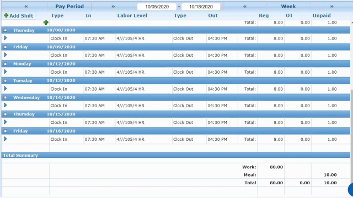Click the OT column header

pos(289,15)
